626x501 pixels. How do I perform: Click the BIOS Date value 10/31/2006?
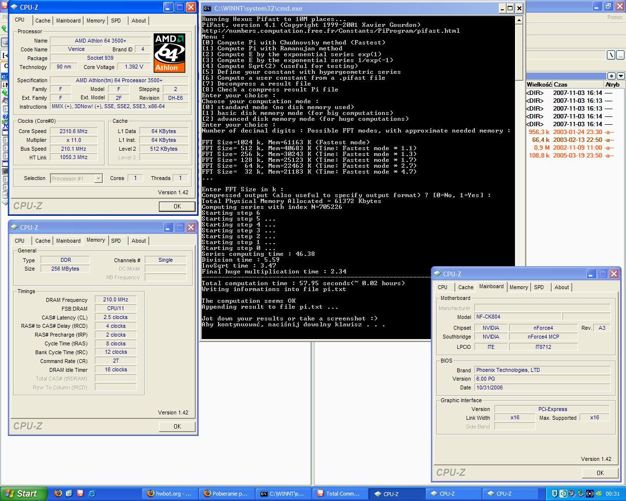542,387
